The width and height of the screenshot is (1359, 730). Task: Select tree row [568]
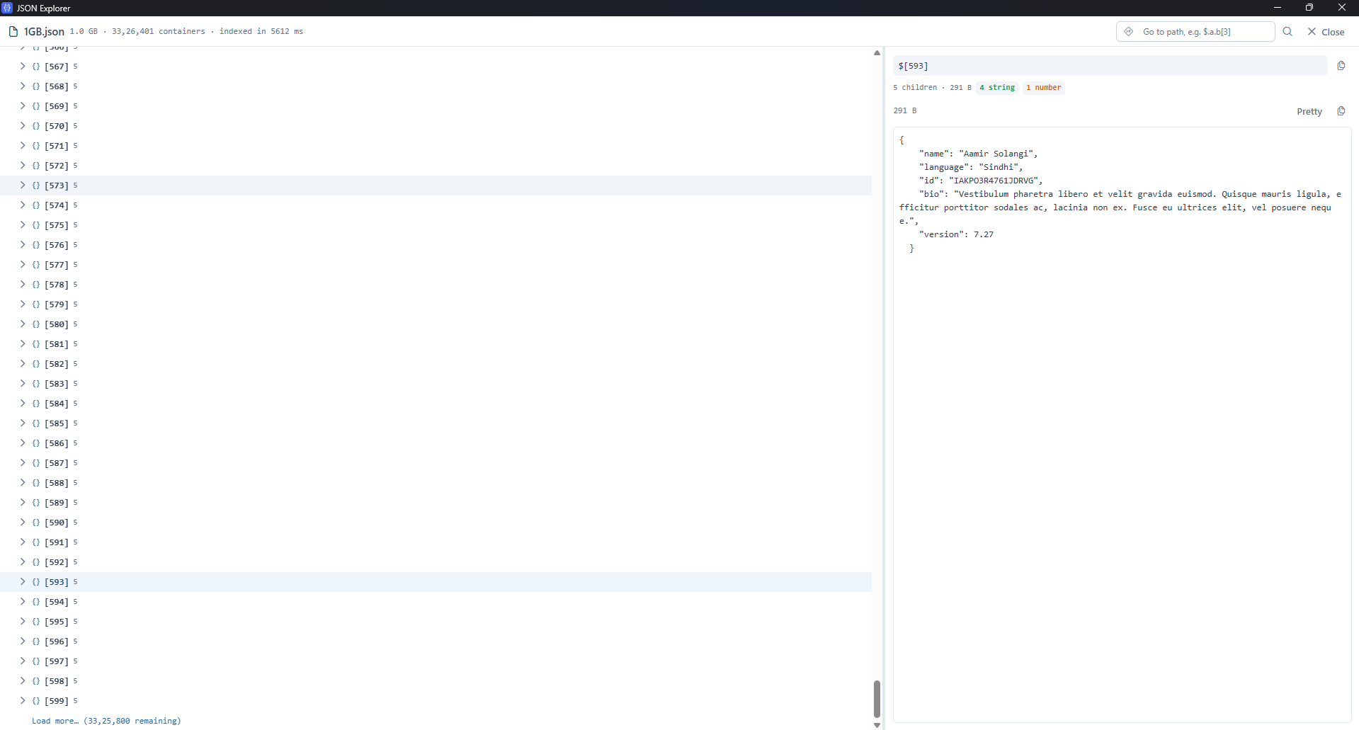436,86
